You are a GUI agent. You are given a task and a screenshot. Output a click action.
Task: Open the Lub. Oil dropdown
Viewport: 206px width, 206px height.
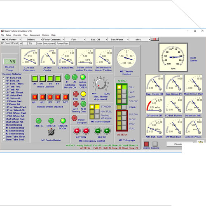click(97, 40)
